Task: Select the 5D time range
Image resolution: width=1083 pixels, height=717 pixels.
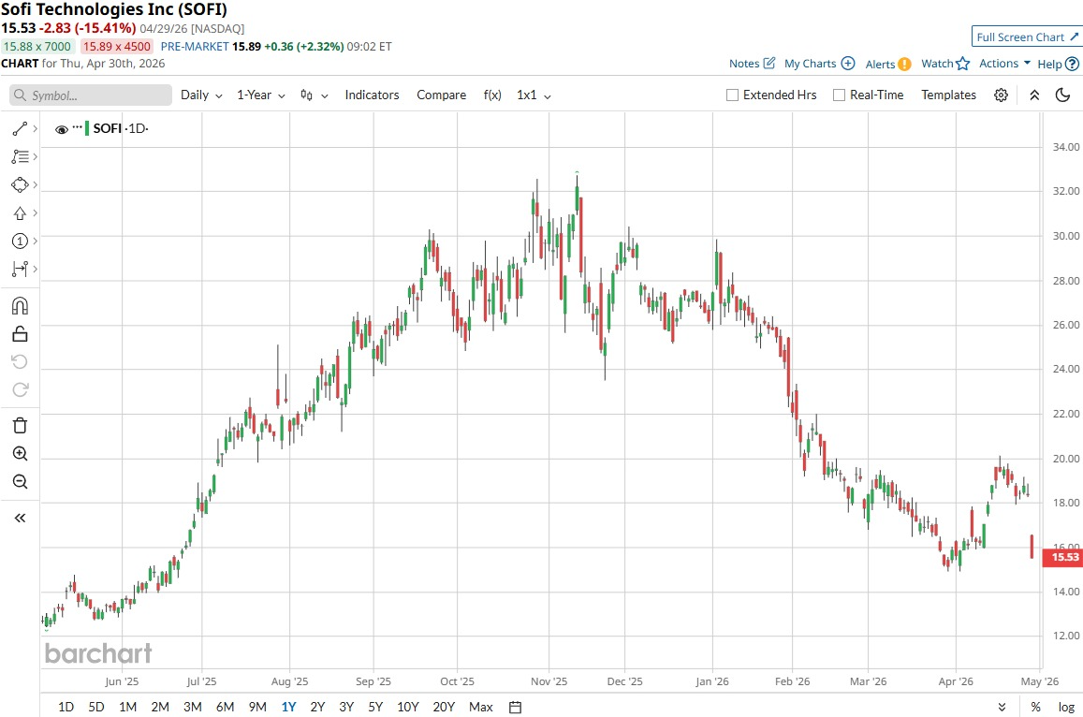Action: tap(96, 707)
